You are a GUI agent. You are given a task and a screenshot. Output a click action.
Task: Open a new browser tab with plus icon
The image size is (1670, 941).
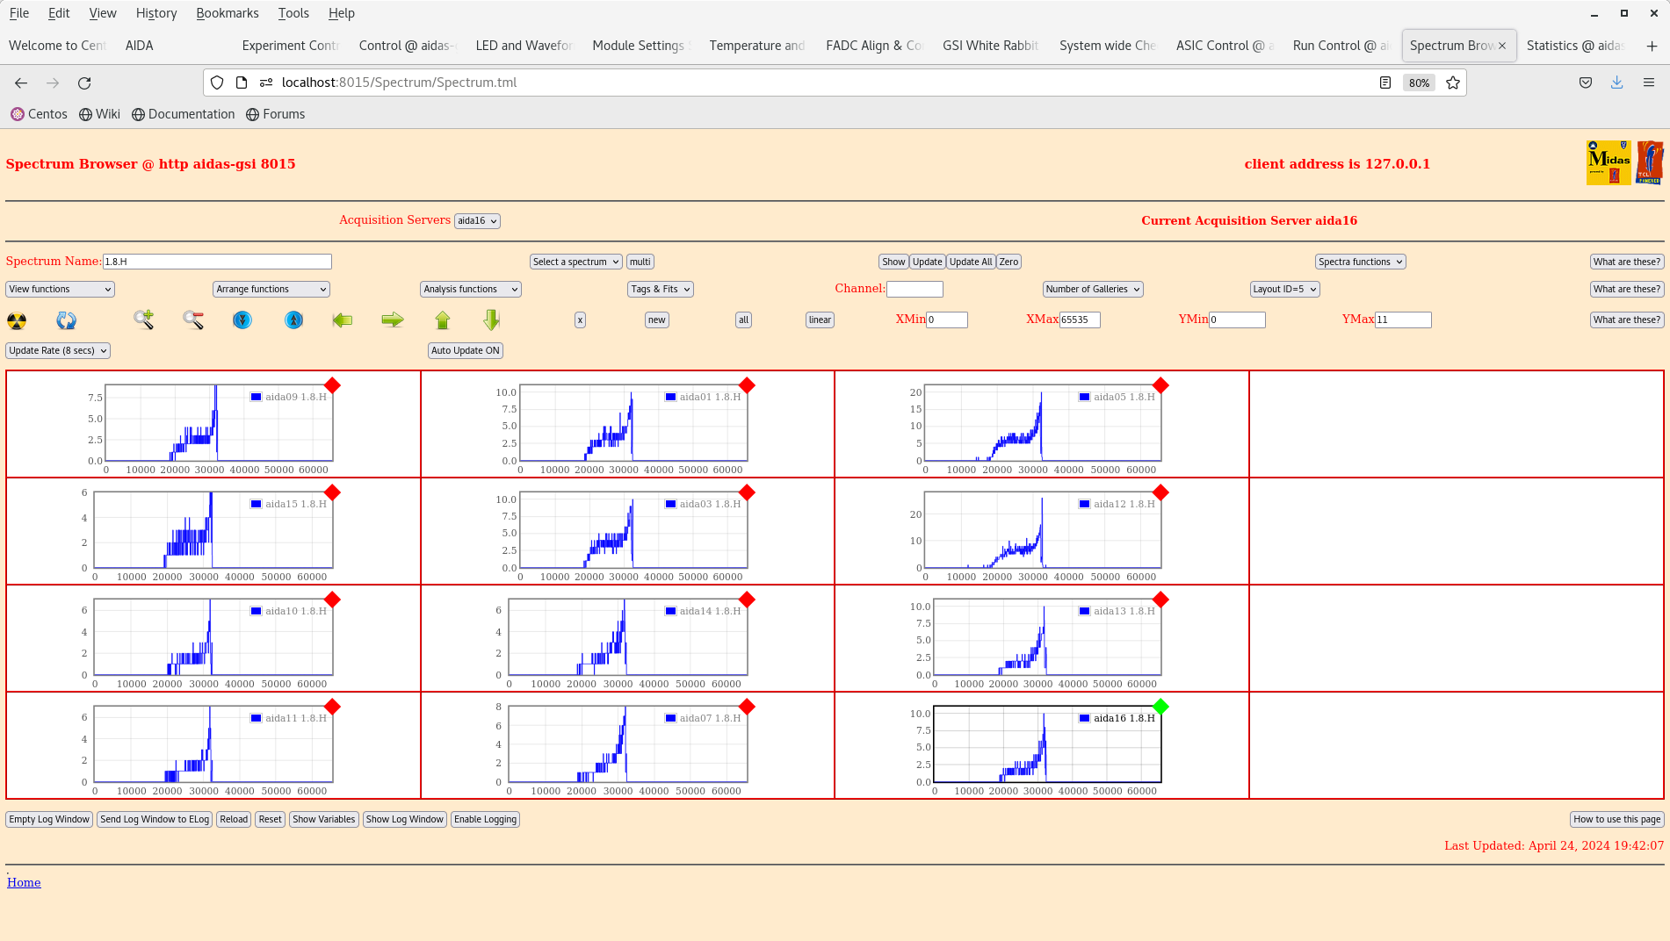pos(1652,46)
